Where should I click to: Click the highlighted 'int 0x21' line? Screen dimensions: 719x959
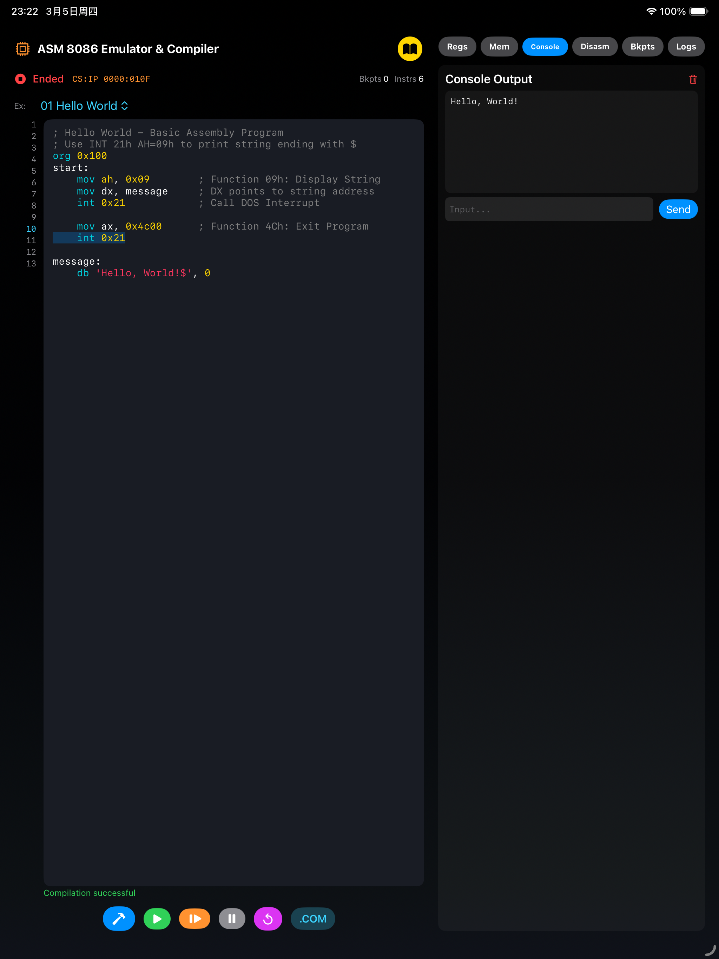tap(89, 238)
